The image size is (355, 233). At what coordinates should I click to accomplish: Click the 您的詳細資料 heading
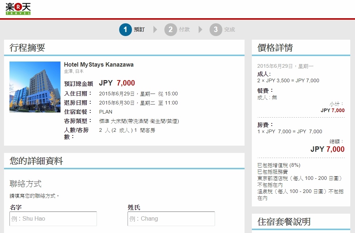tap(36, 161)
